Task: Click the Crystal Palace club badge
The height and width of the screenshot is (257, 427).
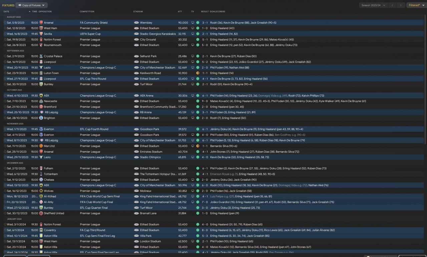Action: [41, 56]
